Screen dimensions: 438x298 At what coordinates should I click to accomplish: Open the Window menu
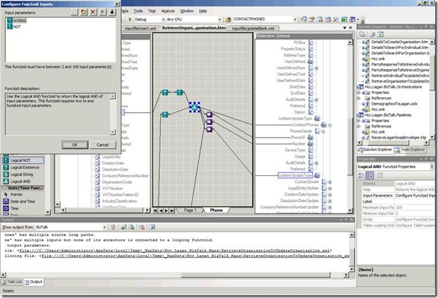click(x=187, y=11)
